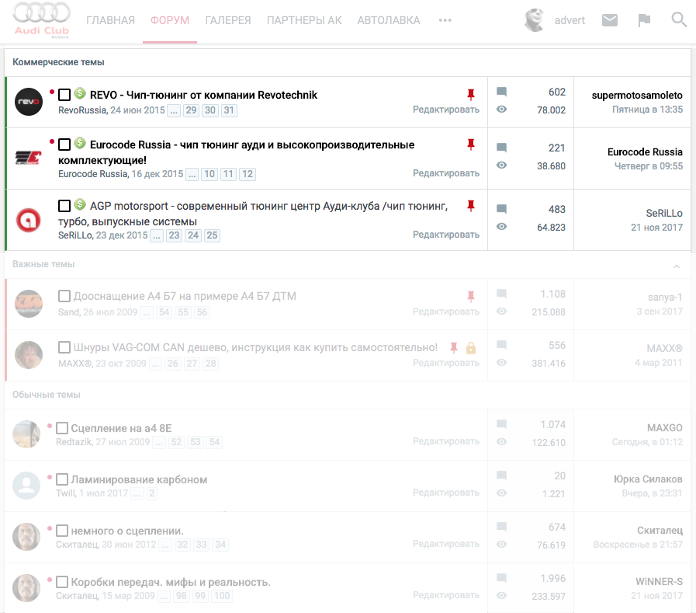Open Шнуры VAG-COM CAN thread title

click(255, 347)
